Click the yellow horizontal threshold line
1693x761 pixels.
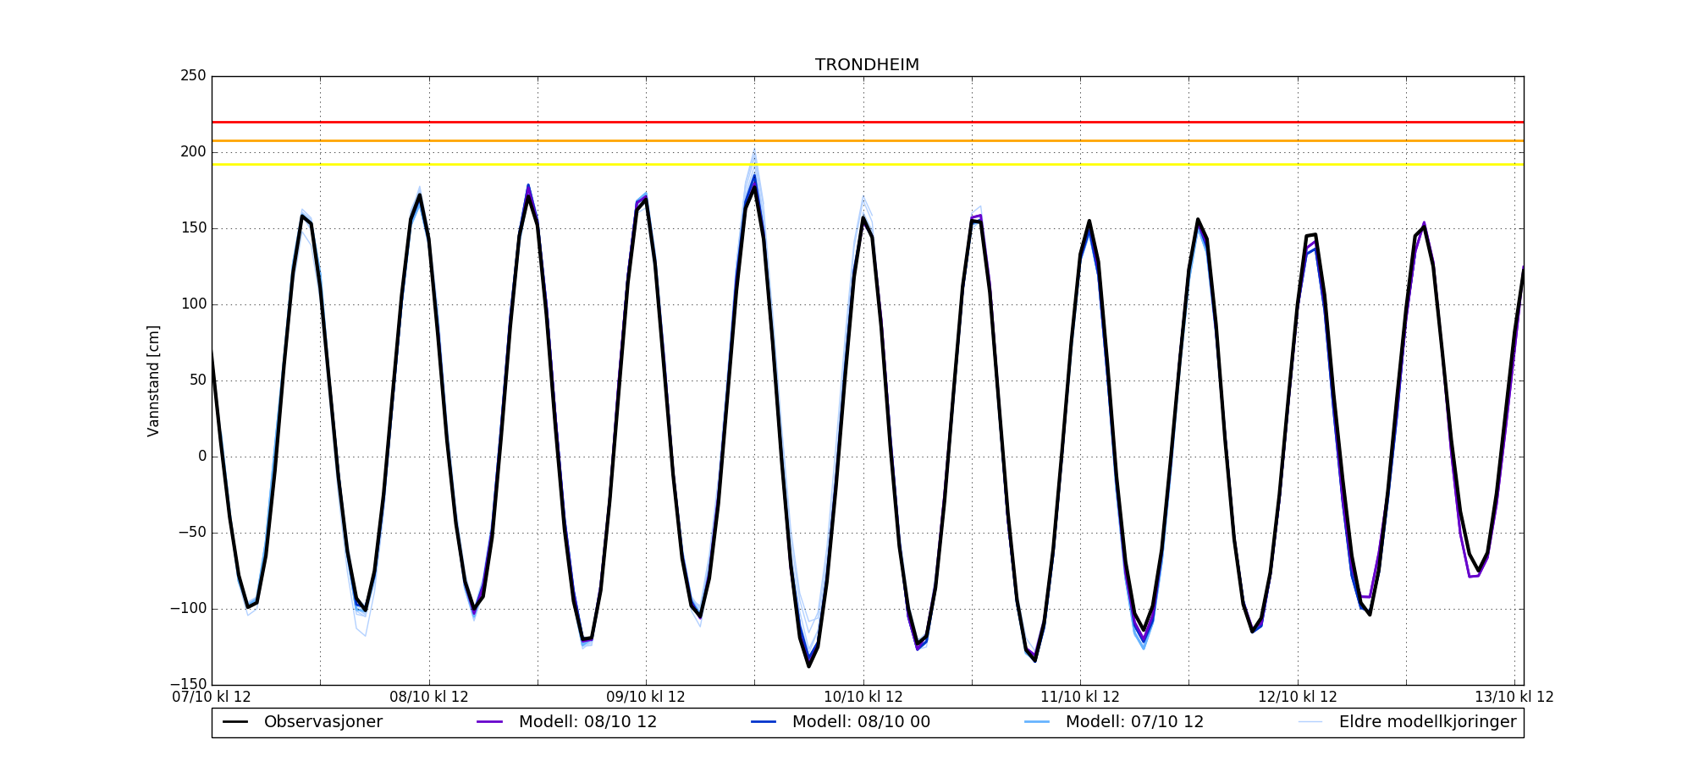pyautogui.click(x=868, y=164)
